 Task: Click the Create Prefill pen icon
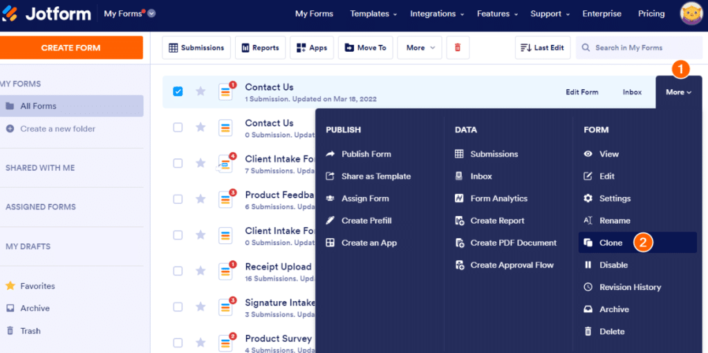point(330,221)
